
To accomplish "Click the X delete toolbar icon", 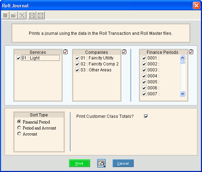I will pyautogui.click(x=22, y=15).
